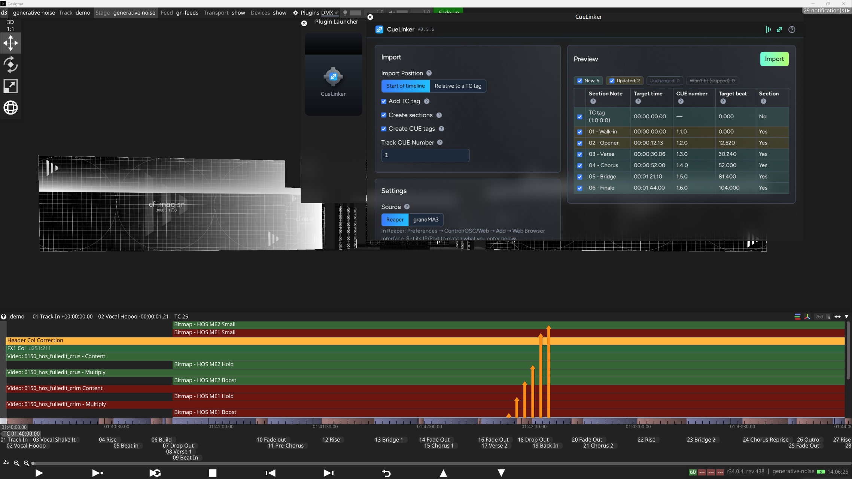Click the waveform bars icon in CueLinker header
This screenshot has height=479, width=852.
(768, 30)
